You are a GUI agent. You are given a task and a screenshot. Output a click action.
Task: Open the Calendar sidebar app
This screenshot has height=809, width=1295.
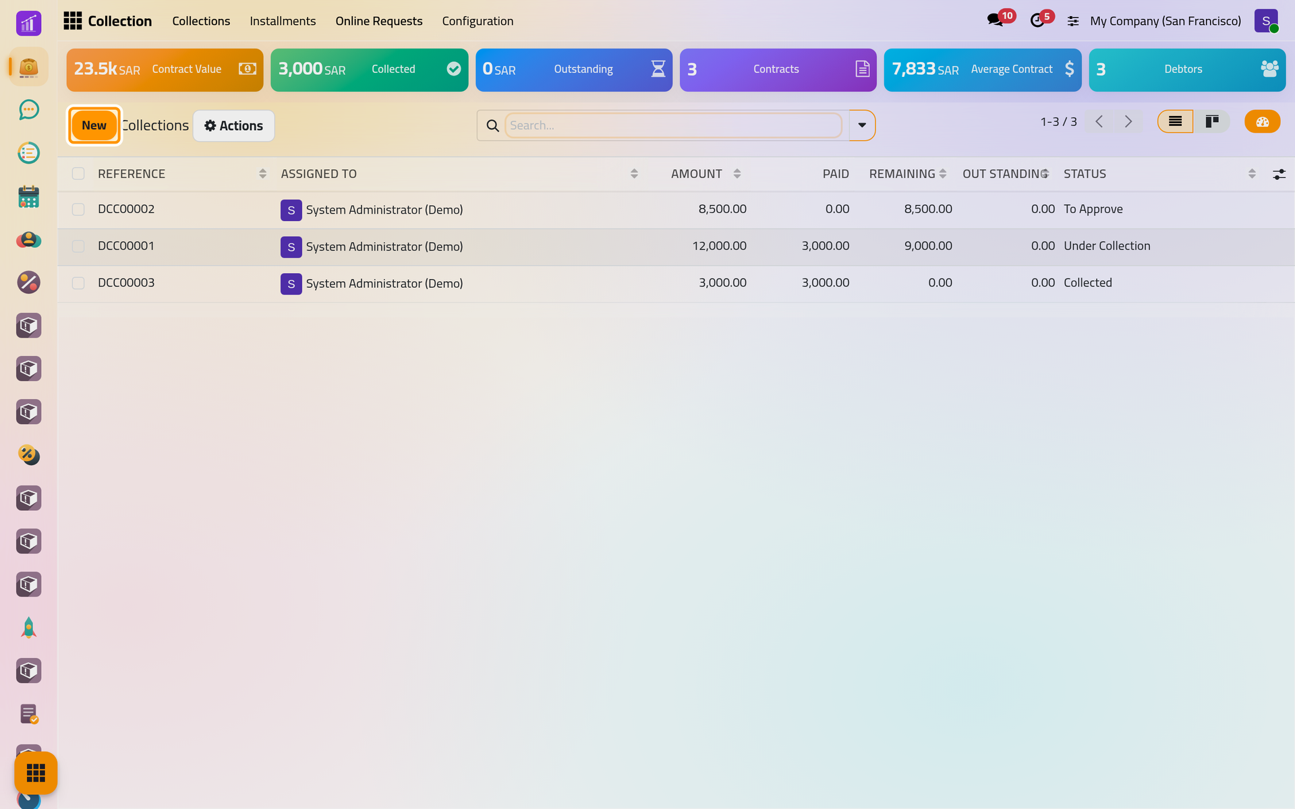click(28, 196)
